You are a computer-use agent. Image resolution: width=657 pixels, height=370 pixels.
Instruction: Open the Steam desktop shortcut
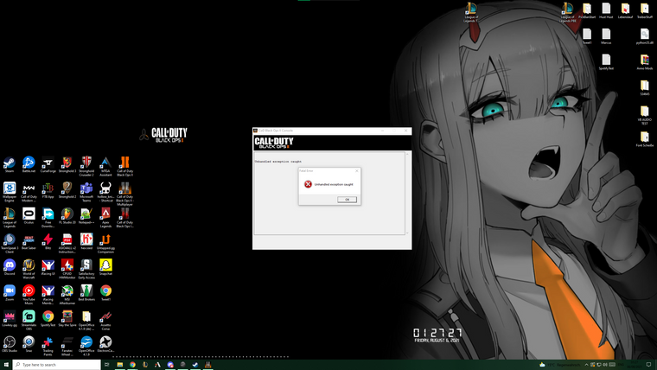point(10,164)
